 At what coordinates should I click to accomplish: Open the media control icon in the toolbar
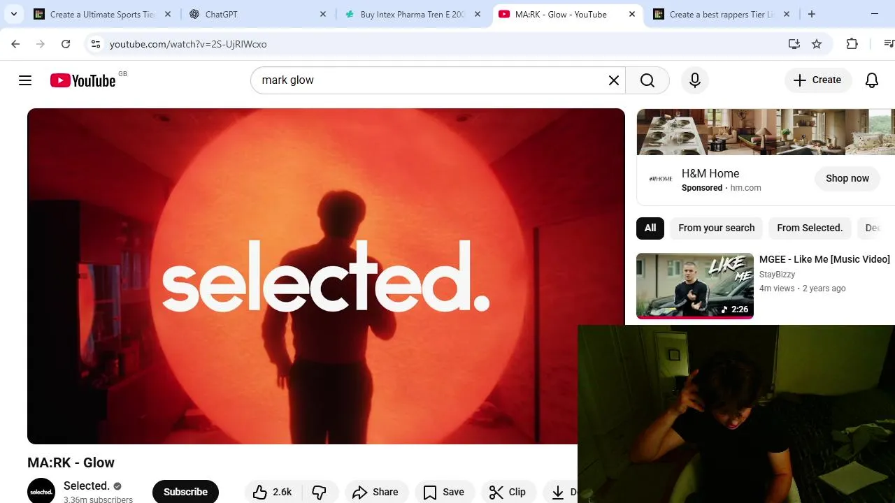[889, 44]
